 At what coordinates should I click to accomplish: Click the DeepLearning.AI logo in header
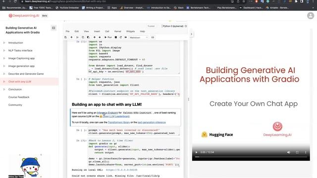click(24, 15)
